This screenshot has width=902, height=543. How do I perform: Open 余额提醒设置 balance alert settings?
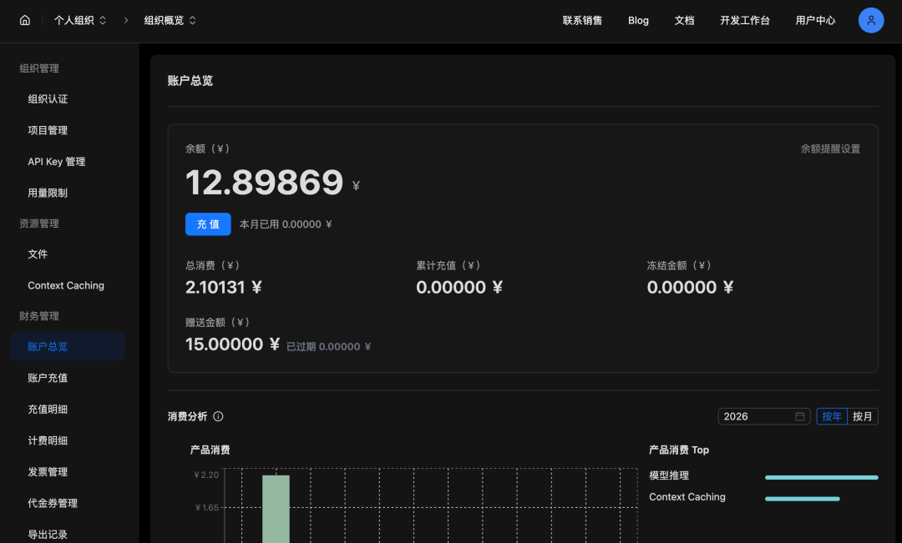831,148
